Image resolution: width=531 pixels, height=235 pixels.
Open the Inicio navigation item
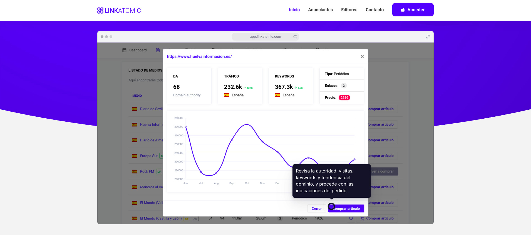pyautogui.click(x=294, y=10)
